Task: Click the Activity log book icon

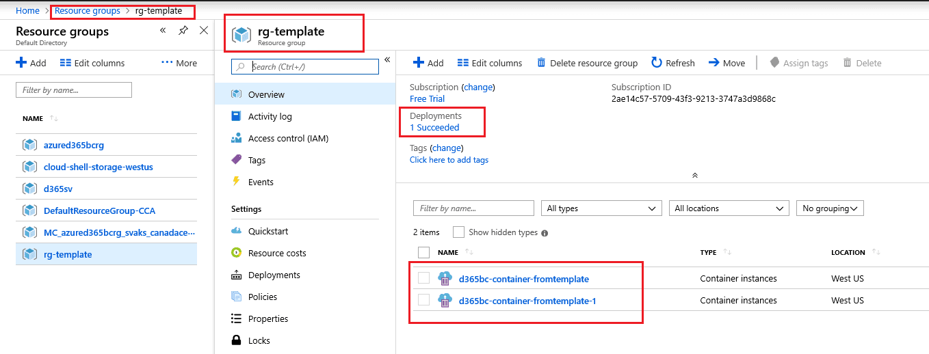Action: (x=236, y=116)
